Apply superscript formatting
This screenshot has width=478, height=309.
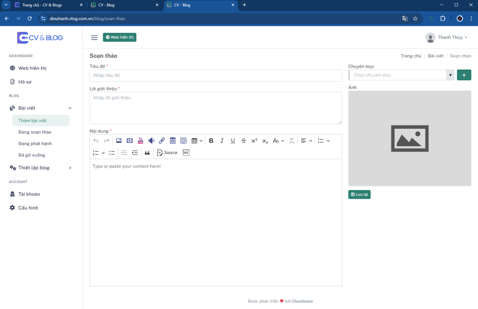pos(254,140)
